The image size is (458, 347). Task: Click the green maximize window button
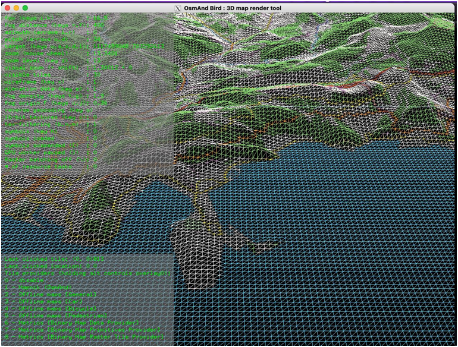click(26, 8)
